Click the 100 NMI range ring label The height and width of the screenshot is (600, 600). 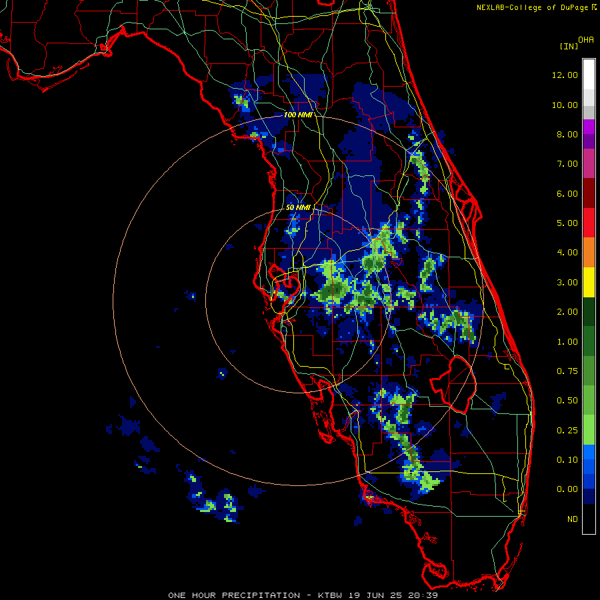[298, 115]
